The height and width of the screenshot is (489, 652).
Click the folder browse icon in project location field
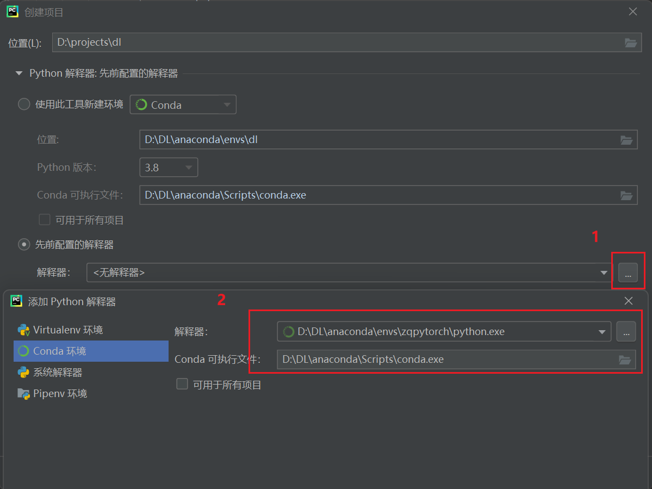630,43
